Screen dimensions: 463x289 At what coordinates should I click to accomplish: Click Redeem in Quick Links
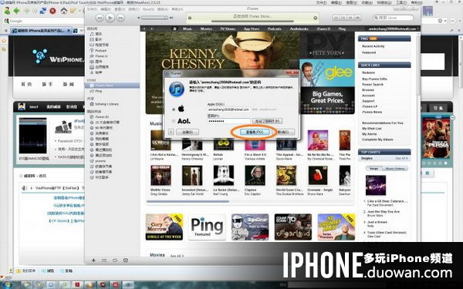(x=368, y=72)
